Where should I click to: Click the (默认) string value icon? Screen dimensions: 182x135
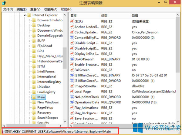72,21
